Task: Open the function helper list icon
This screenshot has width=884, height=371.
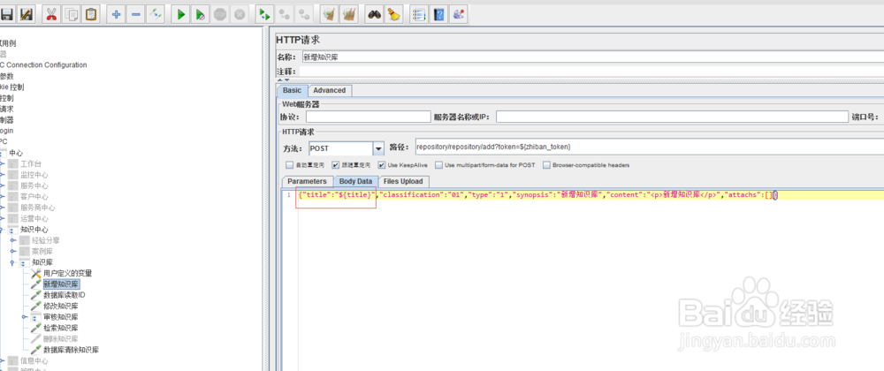Action: 419,15
